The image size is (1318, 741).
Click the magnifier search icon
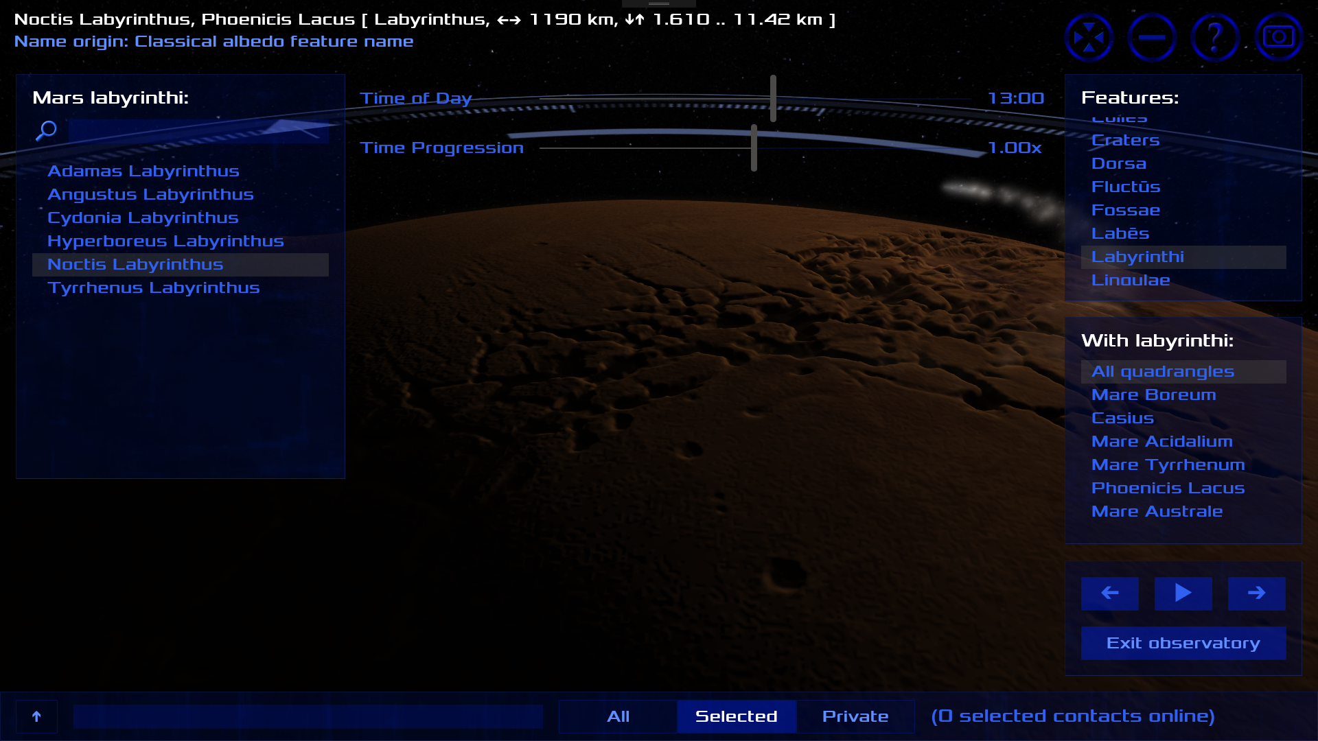click(46, 130)
